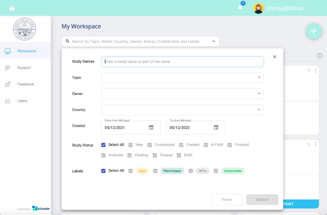The height and width of the screenshot is (215, 327).
Task: Open the Owner dropdown
Action: click(x=182, y=94)
